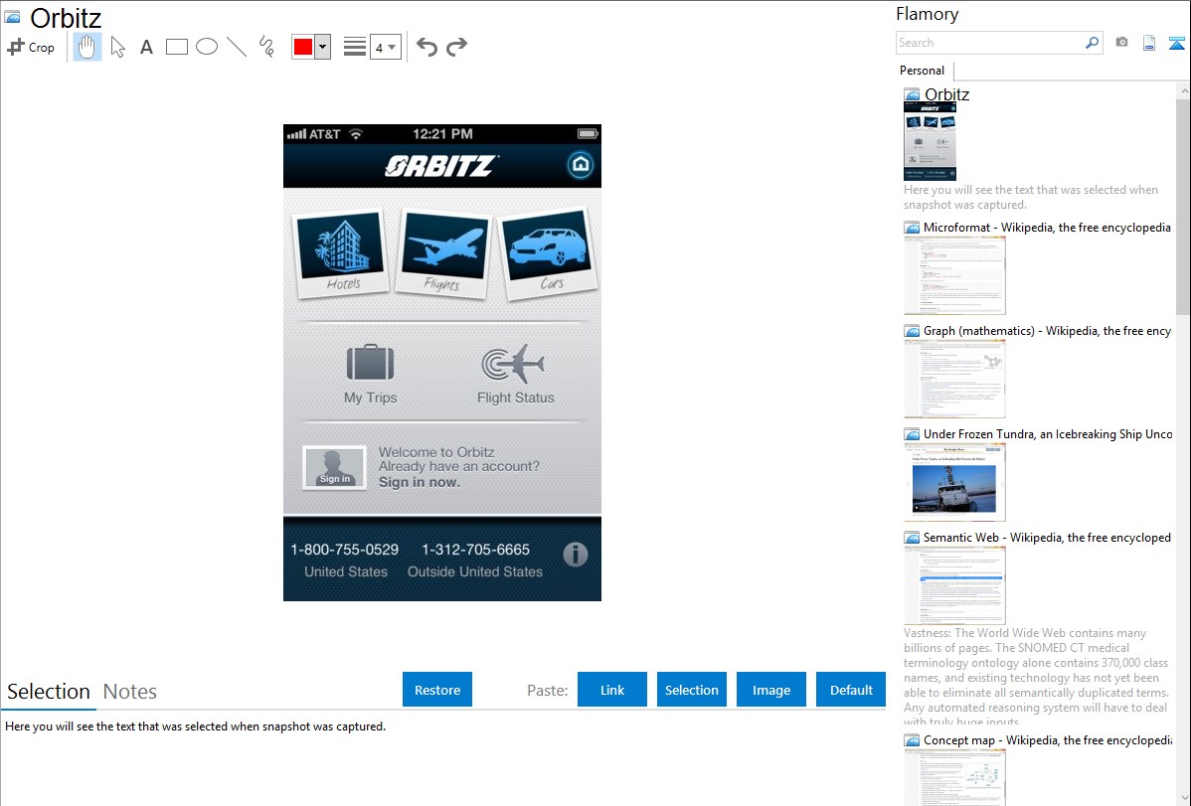Click the Paste Default button

click(851, 690)
